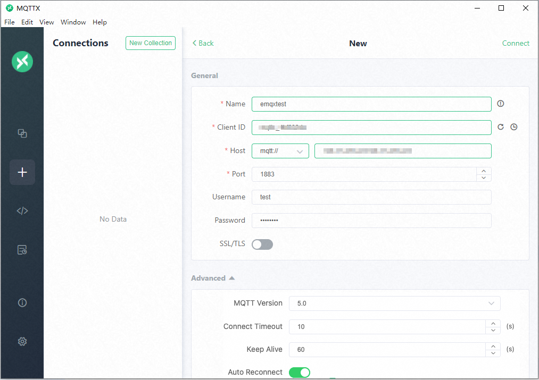Screen dimensions: 539x380
Task: Click the Connections panel heading
Action: tap(80, 43)
